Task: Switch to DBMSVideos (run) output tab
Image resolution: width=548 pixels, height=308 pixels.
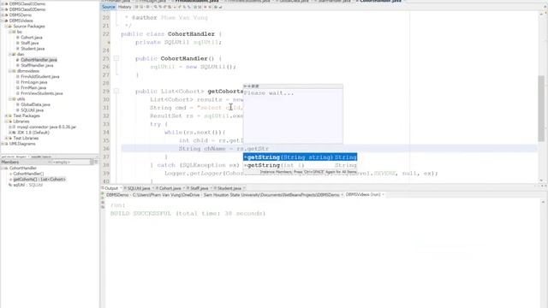Action: (363, 194)
